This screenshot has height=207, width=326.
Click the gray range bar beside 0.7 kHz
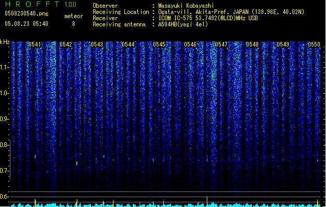(10, 159)
